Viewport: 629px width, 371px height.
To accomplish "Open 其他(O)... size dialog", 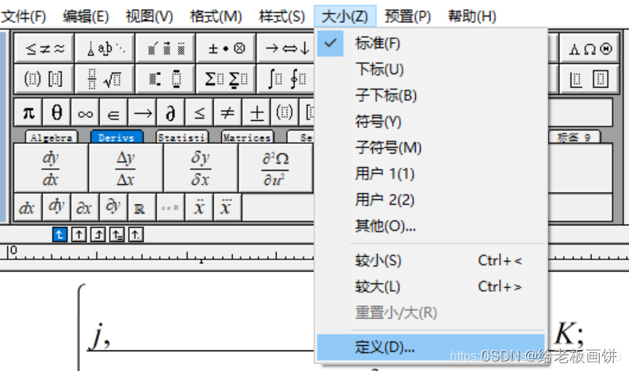I will coord(431,226).
